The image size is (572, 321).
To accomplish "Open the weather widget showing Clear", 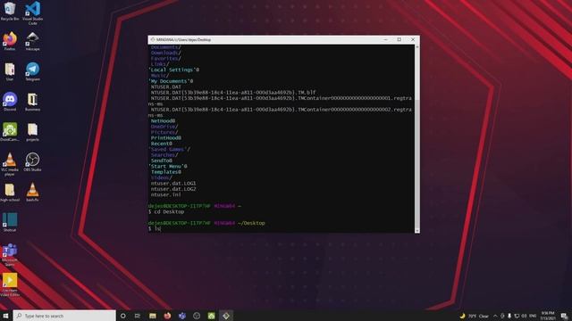I will [475, 316].
